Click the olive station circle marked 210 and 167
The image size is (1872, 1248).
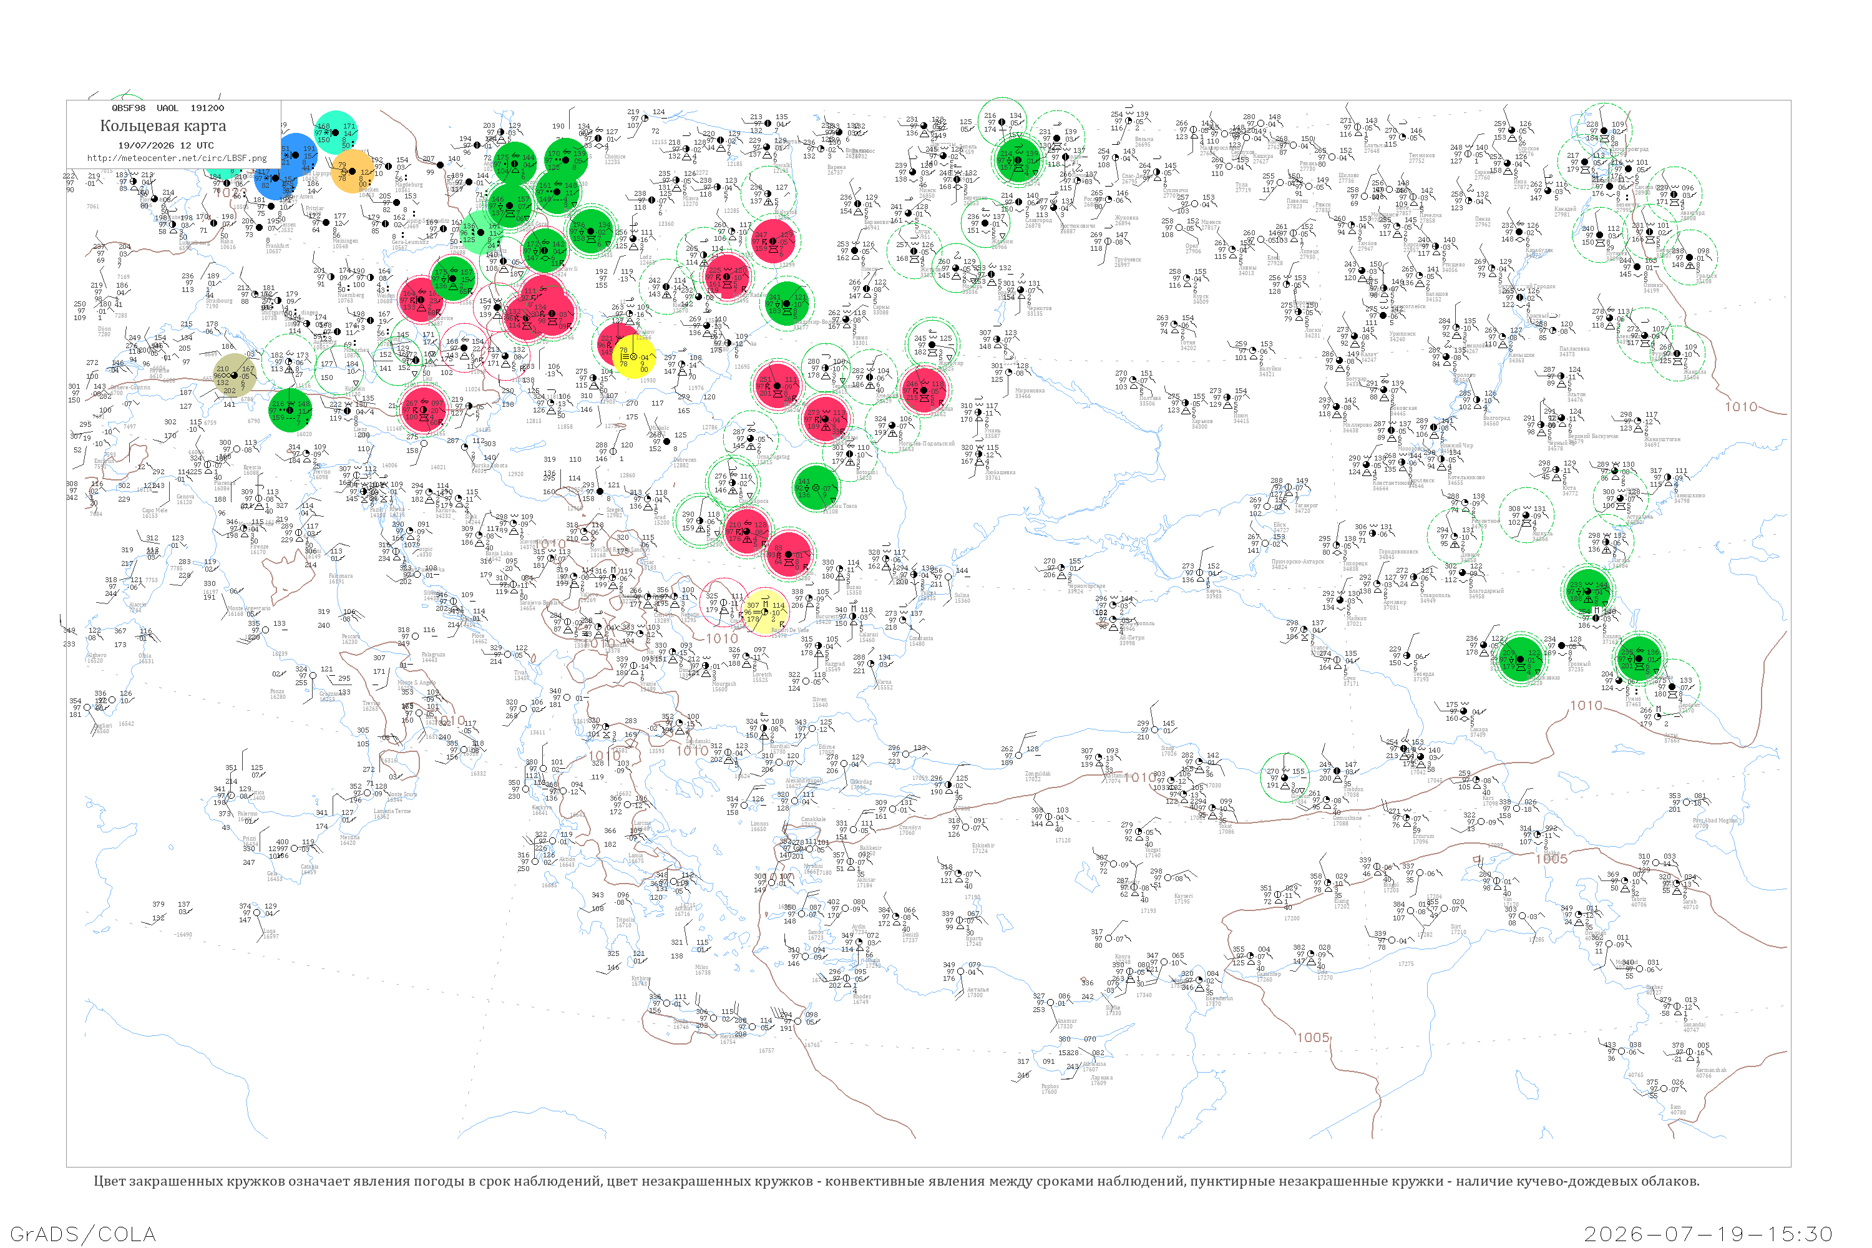(235, 375)
